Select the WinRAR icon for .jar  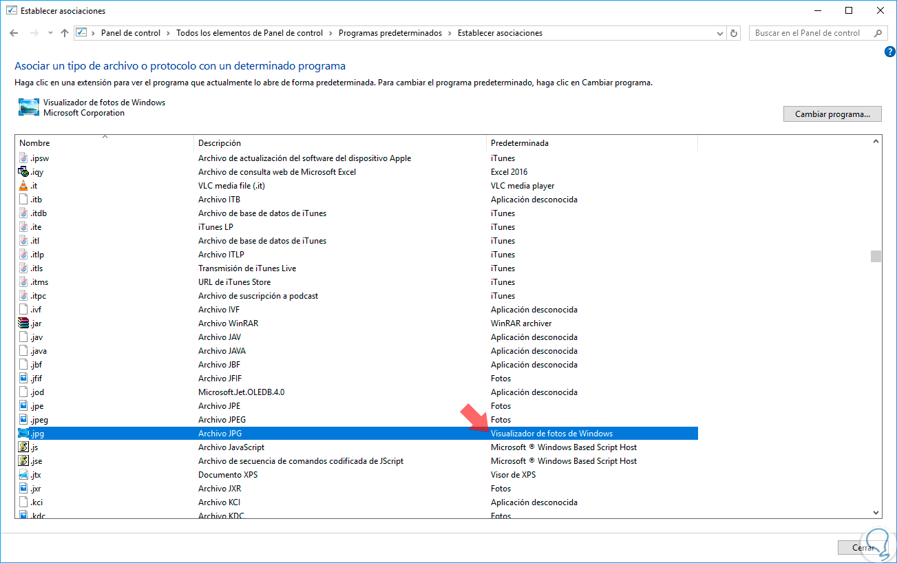(x=23, y=323)
